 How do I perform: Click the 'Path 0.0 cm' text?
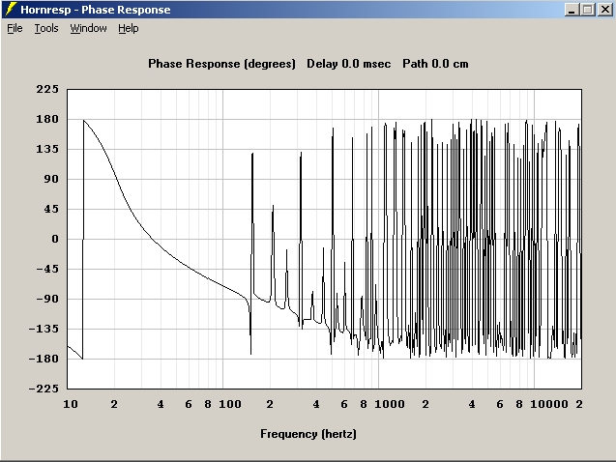(x=435, y=64)
